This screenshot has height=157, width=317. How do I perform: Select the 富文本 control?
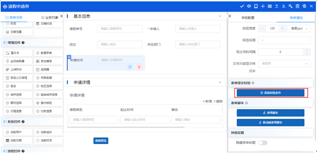[x=18, y=53]
